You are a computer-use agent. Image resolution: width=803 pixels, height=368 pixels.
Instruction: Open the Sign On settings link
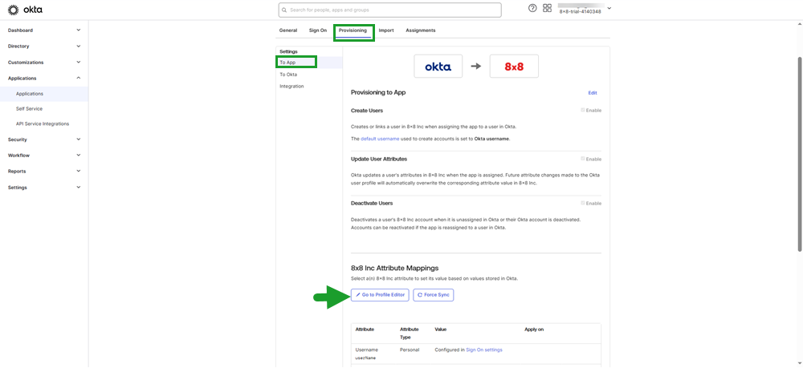(x=484, y=350)
